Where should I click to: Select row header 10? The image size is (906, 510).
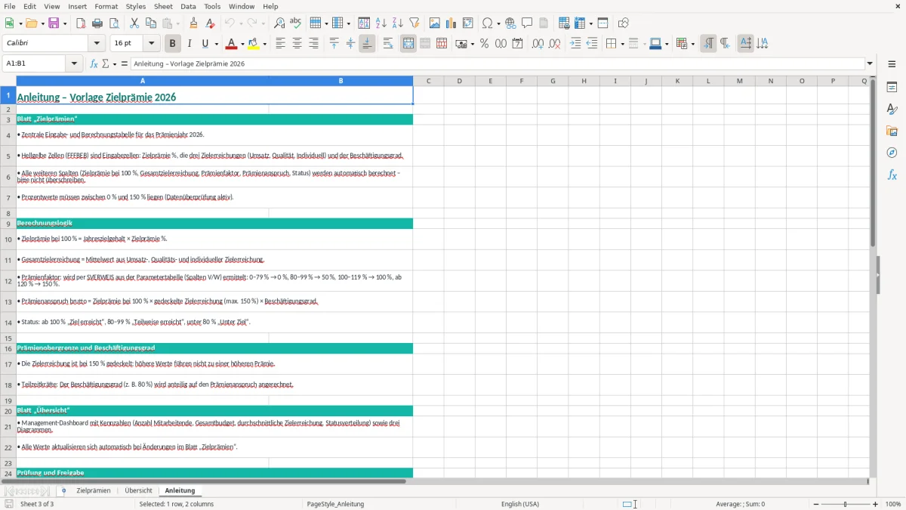(x=8, y=240)
